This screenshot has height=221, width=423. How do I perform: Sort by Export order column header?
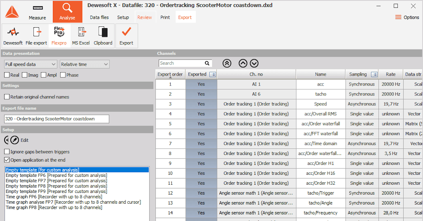170,74
